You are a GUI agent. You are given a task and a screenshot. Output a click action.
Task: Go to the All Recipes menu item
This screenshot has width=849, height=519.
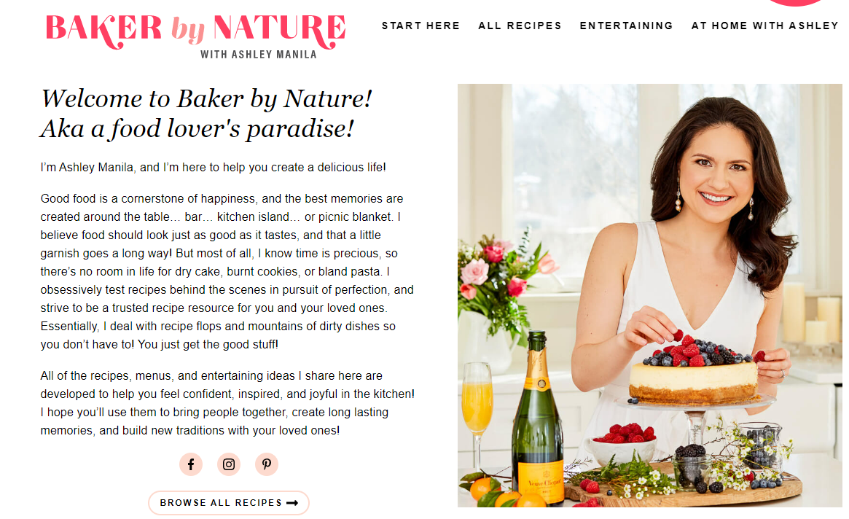520,26
